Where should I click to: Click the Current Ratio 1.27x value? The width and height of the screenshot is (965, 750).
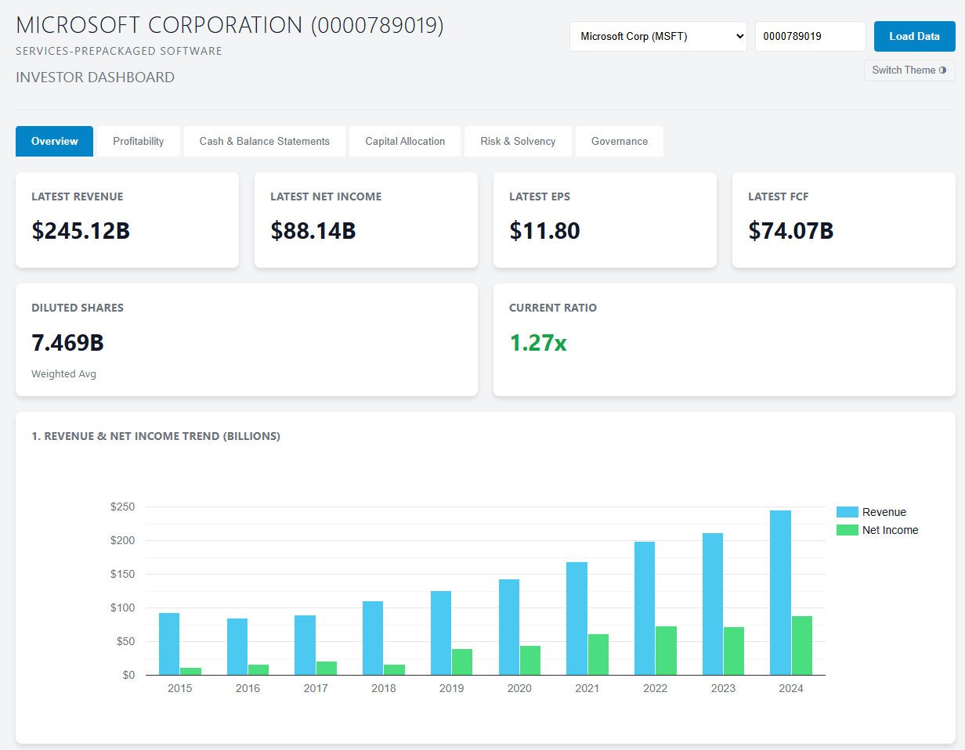(x=537, y=342)
